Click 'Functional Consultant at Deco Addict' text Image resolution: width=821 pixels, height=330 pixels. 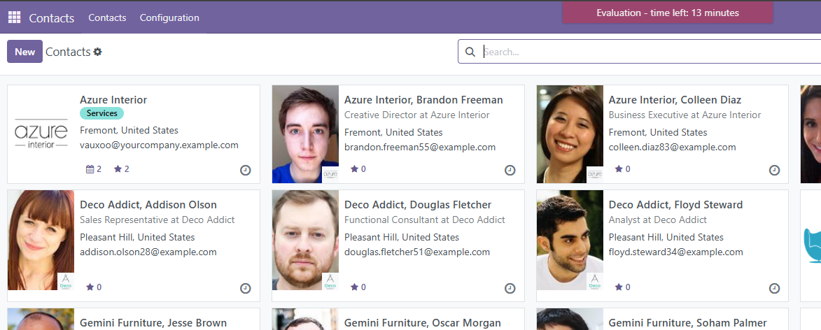tap(425, 220)
